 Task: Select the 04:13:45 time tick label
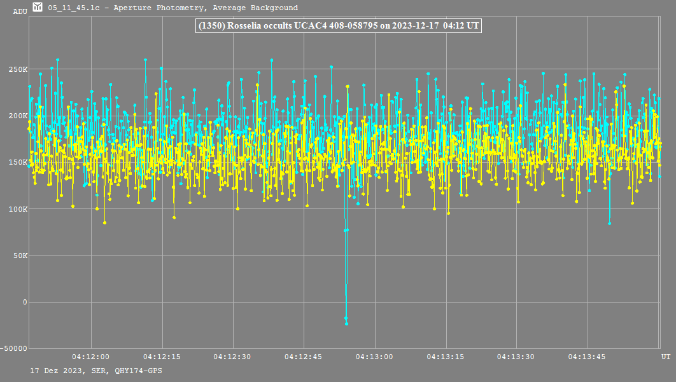point(587,357)
